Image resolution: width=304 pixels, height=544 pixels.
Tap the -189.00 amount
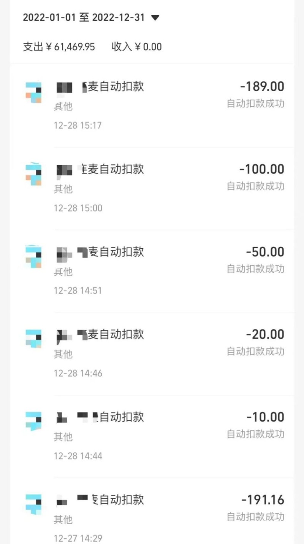[x=262, y=87]
